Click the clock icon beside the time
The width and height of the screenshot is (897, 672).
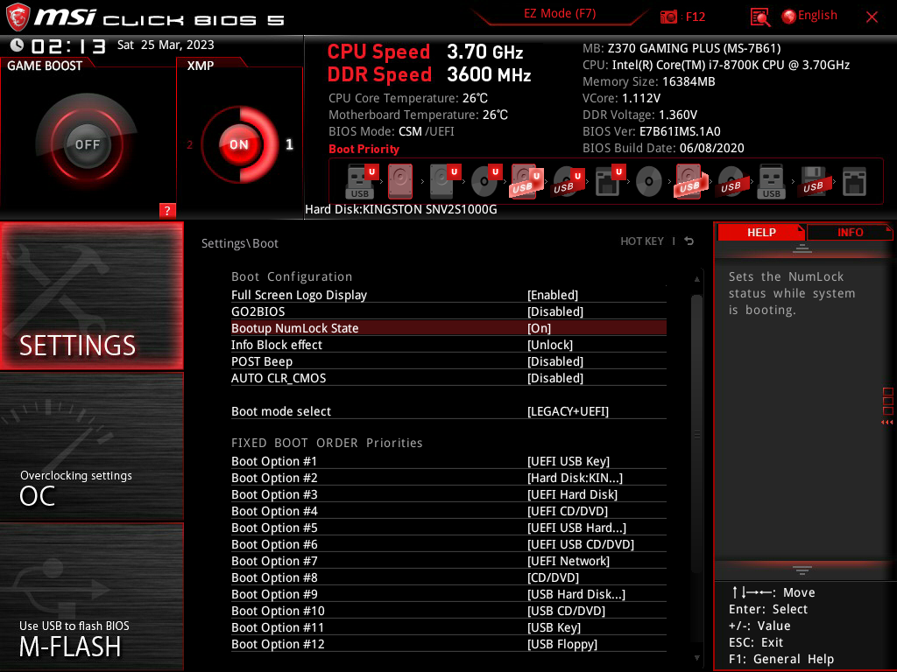coord(18,45)
